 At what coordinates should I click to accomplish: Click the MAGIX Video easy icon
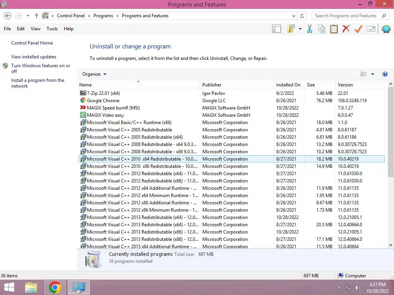click(x=83, y=115)
